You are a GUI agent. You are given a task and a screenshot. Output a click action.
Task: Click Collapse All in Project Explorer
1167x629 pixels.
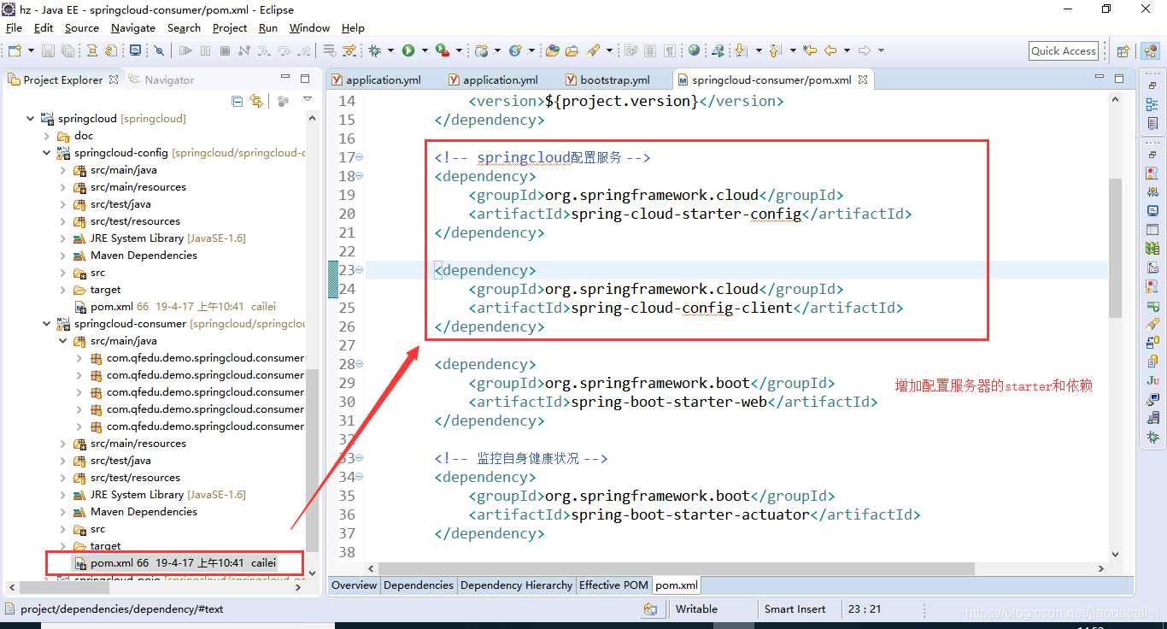237,102
